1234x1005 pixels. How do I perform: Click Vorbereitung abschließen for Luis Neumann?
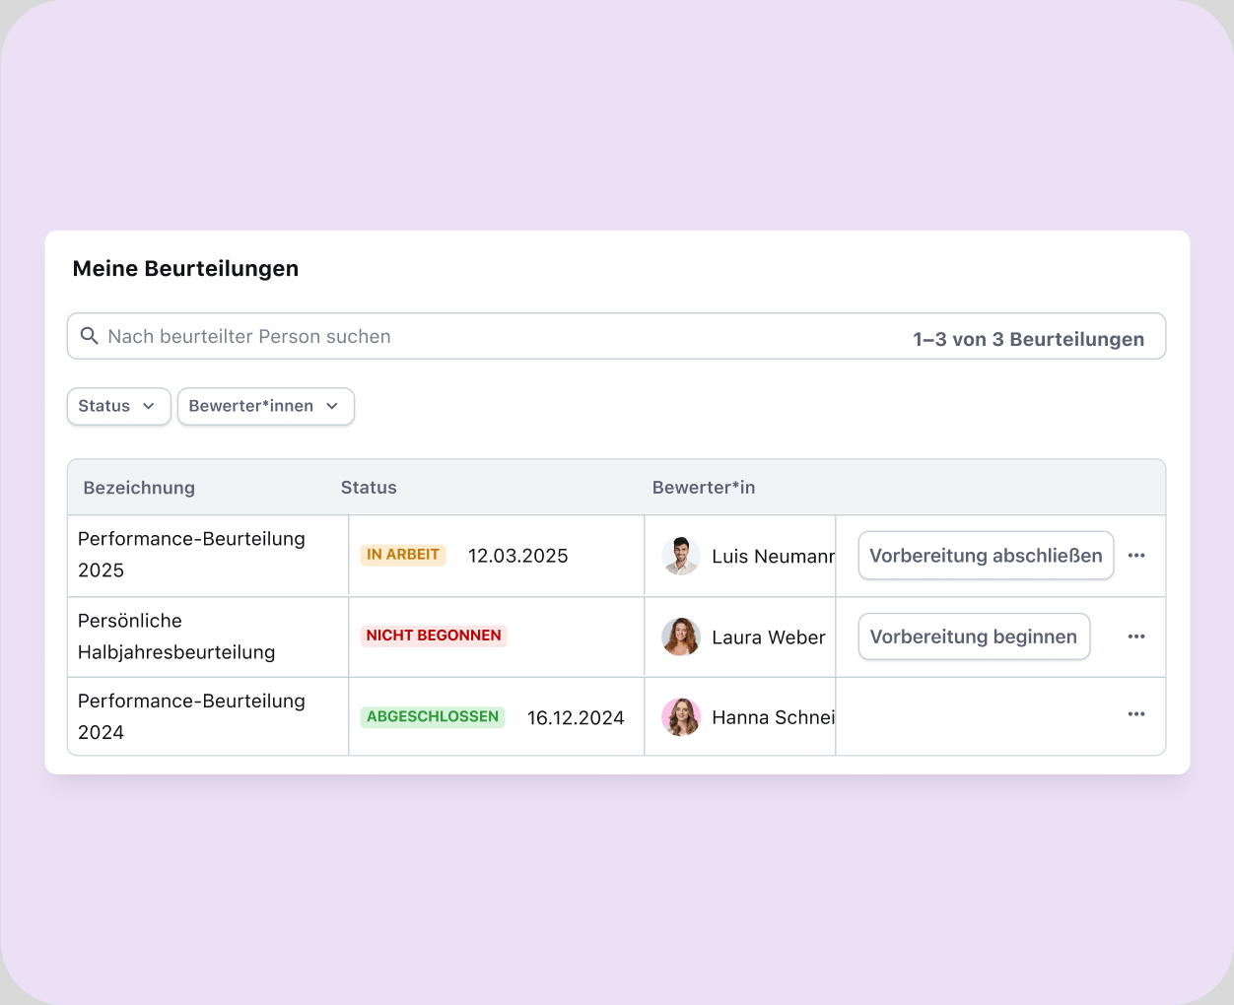pos(985,555)
